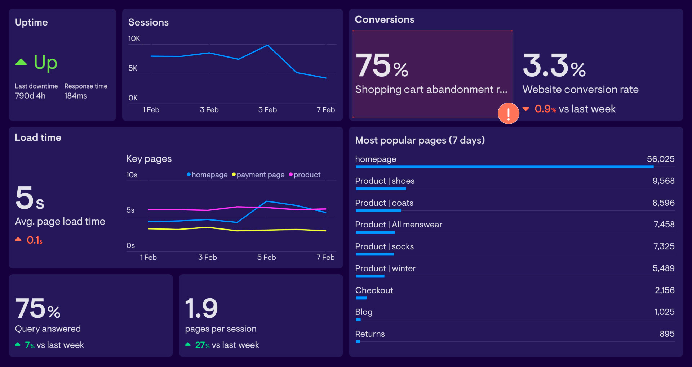This screenshot has width=692, height=367.
Task: Click the Product | shoes progress bar
Action: [x=381, y=189]
